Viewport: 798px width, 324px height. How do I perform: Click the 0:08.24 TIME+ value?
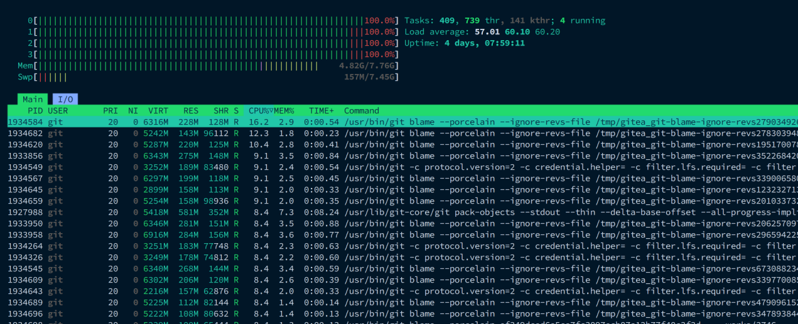[321, 212]
